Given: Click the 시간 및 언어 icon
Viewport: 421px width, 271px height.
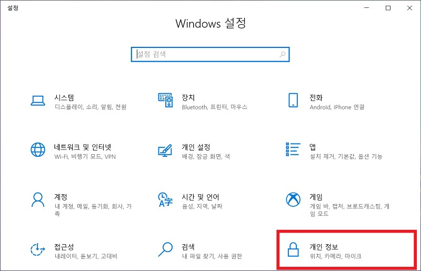Looking at the screenshot, I should (165, 199).
